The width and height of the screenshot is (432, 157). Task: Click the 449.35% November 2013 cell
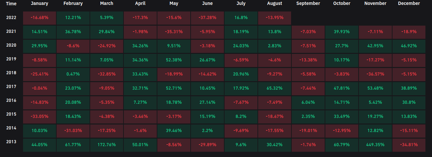pyautogui.click(x=375, y=145)
